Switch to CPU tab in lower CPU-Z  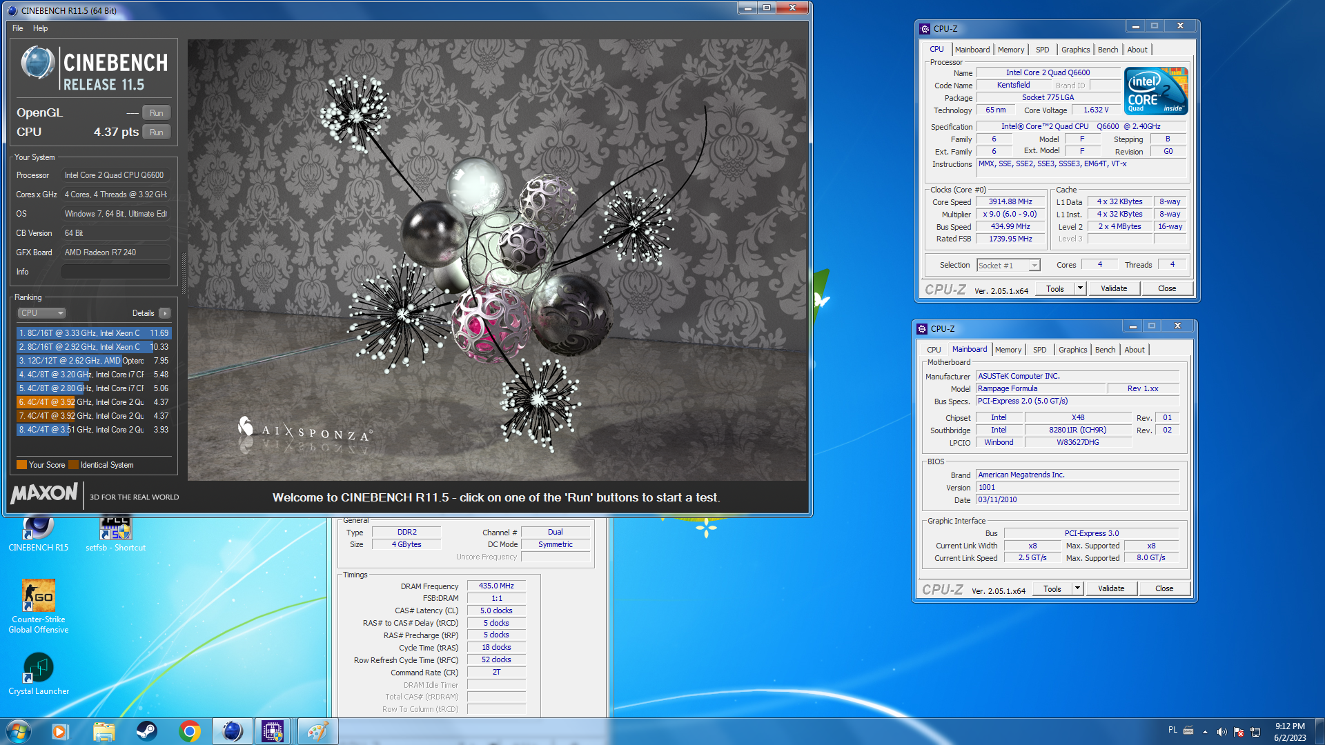(x=934, y=350)
